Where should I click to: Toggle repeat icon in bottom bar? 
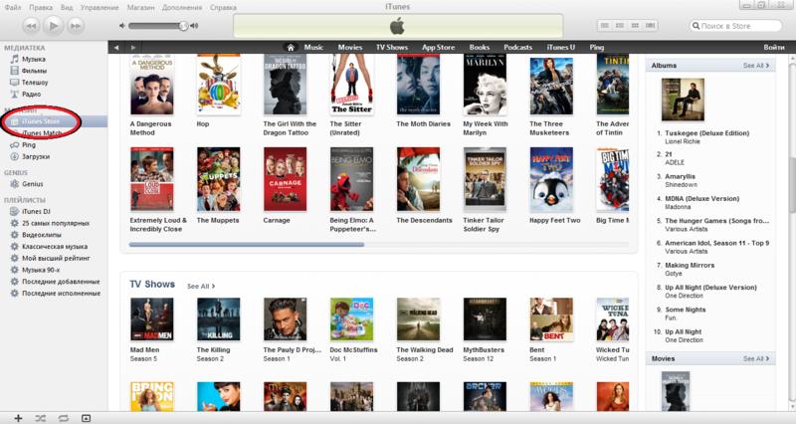63,418
